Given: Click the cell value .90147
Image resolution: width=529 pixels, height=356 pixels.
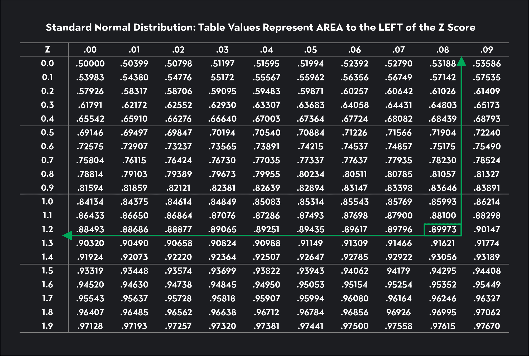Looking at the screenshot, I should [x=486, y=229].
